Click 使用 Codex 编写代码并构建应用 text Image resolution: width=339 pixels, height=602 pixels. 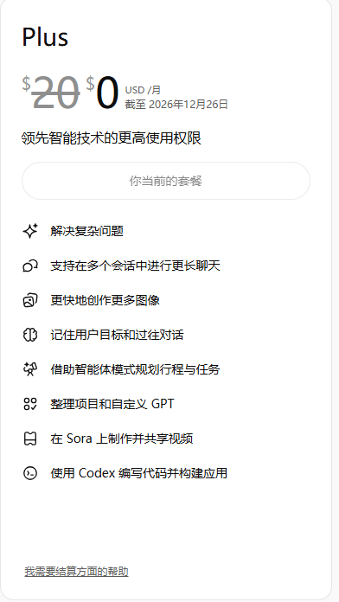pos(138,473)
